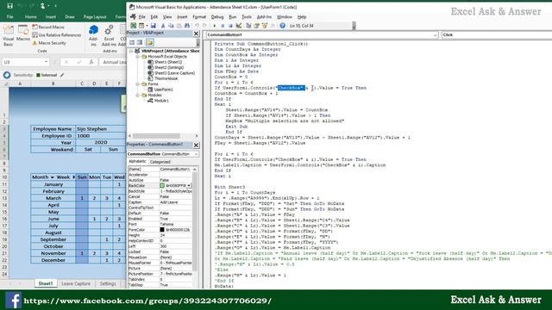
Task: Open VBA Help with the question mark icon
Action: 282,25
